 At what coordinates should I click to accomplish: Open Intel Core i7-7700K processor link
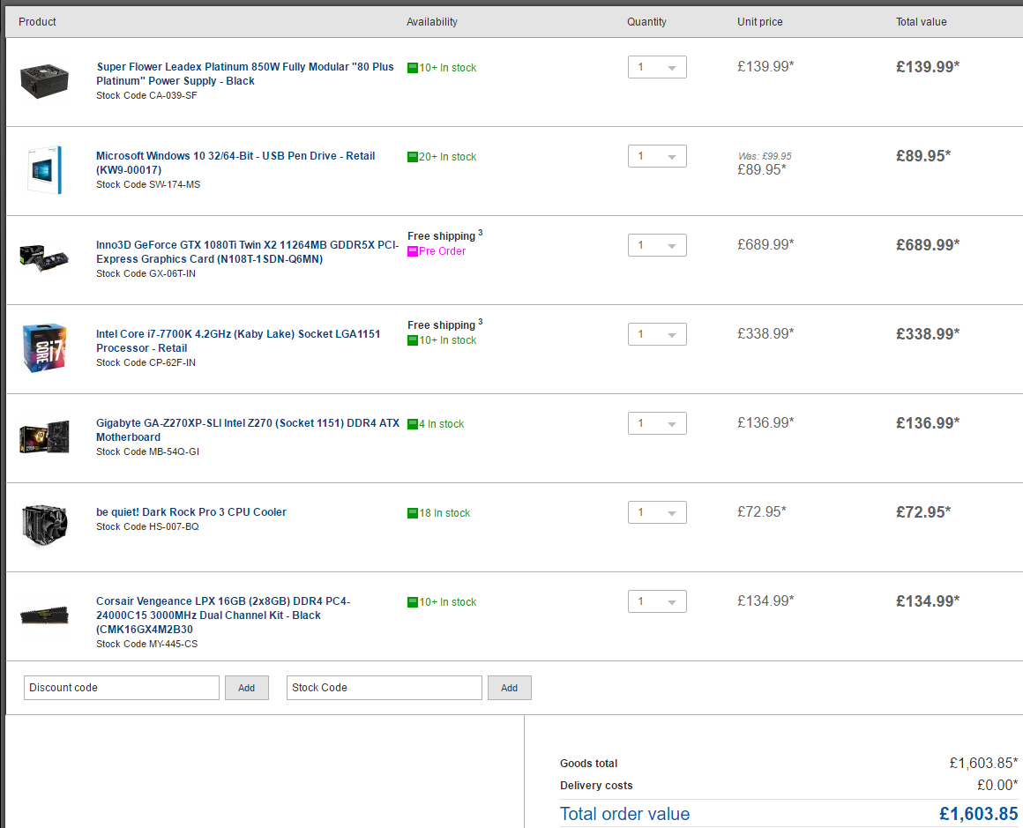coord(238,341)
